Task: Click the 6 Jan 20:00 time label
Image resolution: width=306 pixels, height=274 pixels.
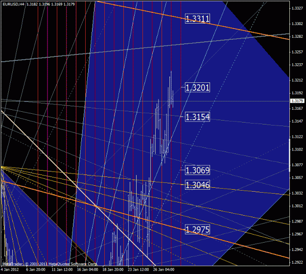Action: click(36, 270)
